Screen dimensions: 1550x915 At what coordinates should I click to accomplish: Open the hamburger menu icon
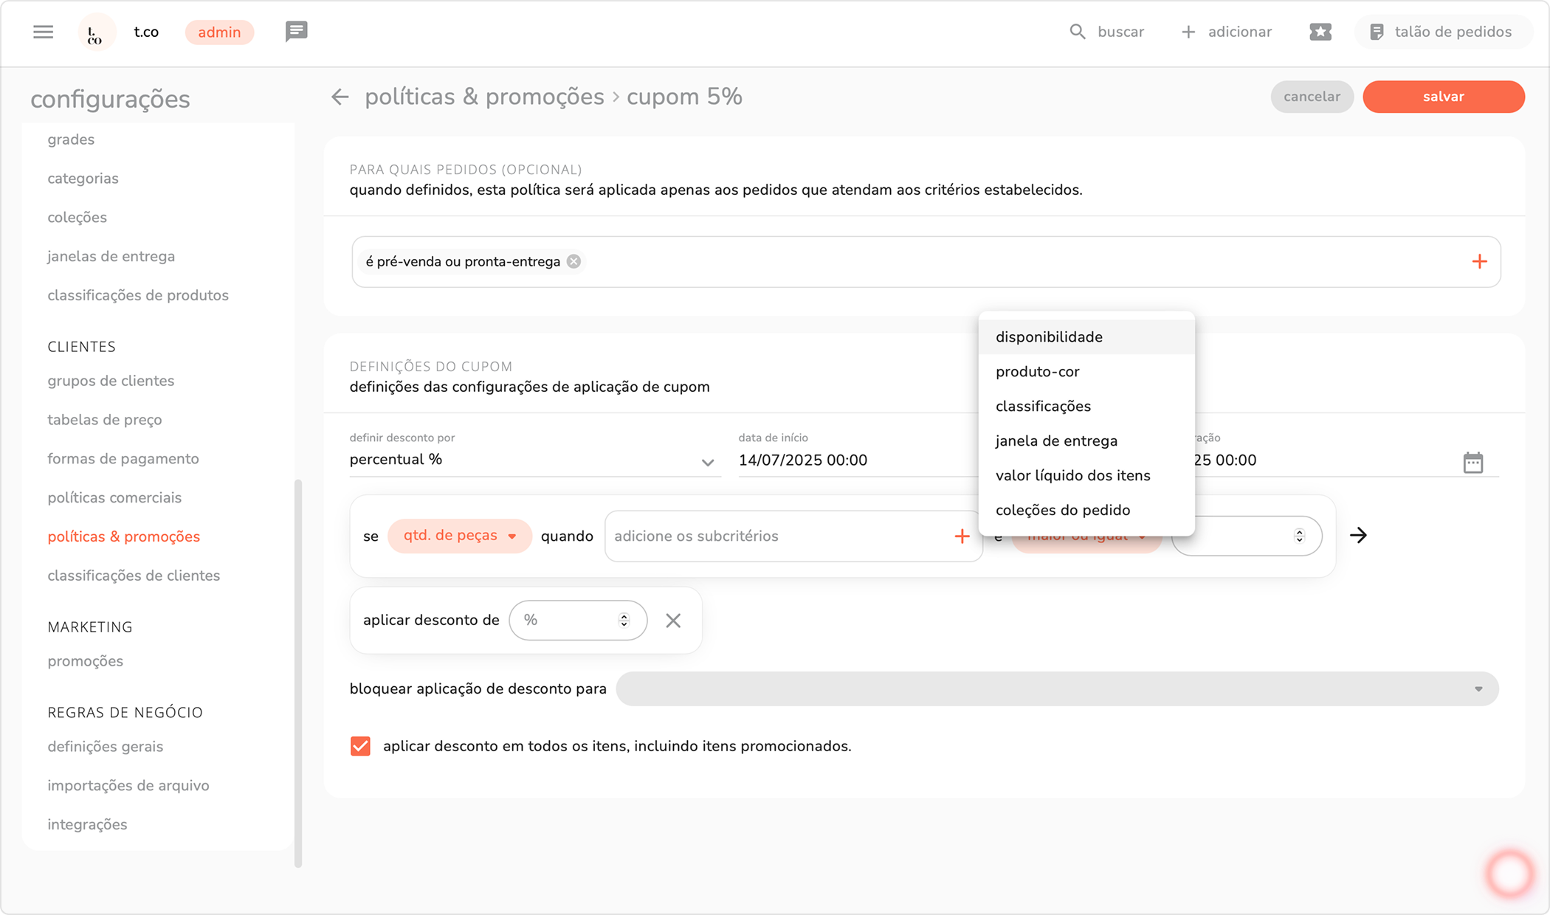pos(43,32)
